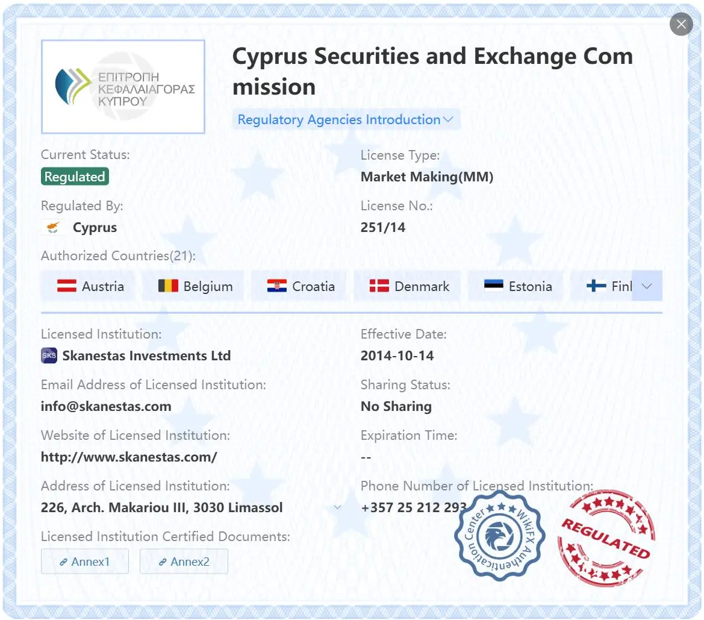Click the WikiFX Authentication Center seal
Viewport: 704px width, 620px height.
[500, 536]
